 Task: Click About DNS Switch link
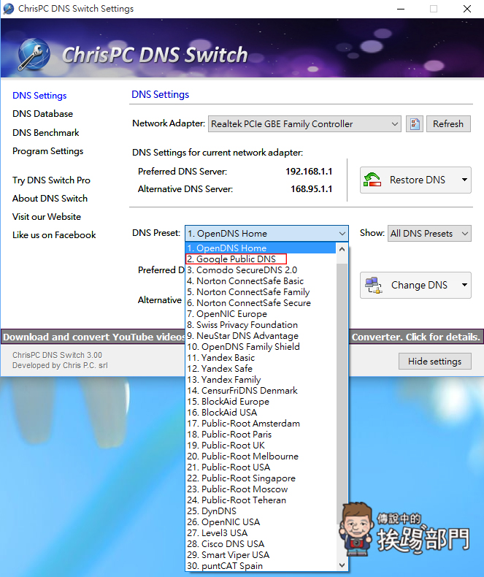point(50,199)
